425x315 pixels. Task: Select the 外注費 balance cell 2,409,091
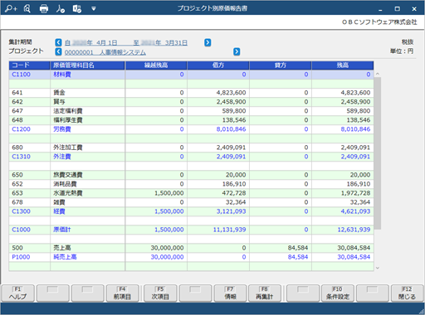tap(343, 157)
